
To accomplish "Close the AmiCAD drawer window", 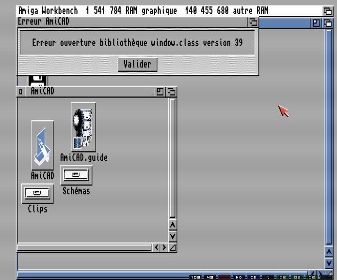I will coord(20,91).
